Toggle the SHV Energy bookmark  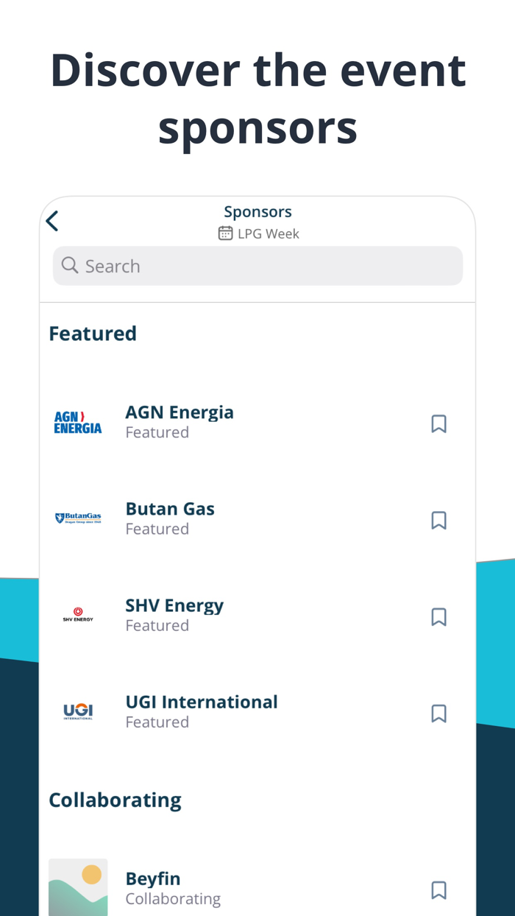(439, 617)
